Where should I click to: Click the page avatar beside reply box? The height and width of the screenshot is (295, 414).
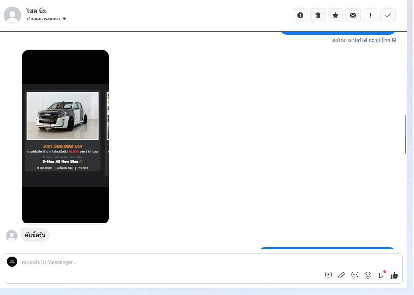[x=12, y=262]
